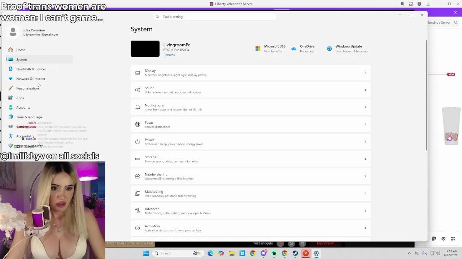Click the Multitasking windows icon

click(x=138, y=194)
